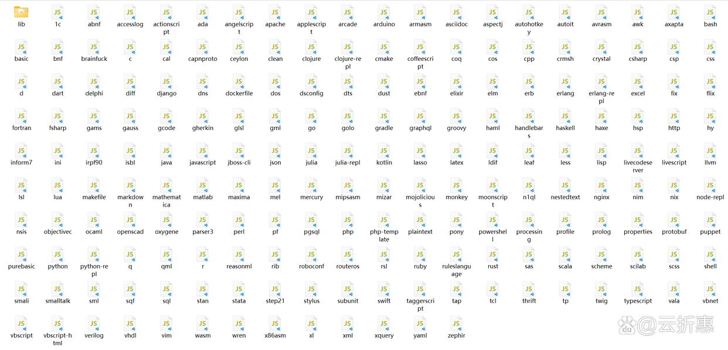
Task: Click the python file icon
Action: 57,255
